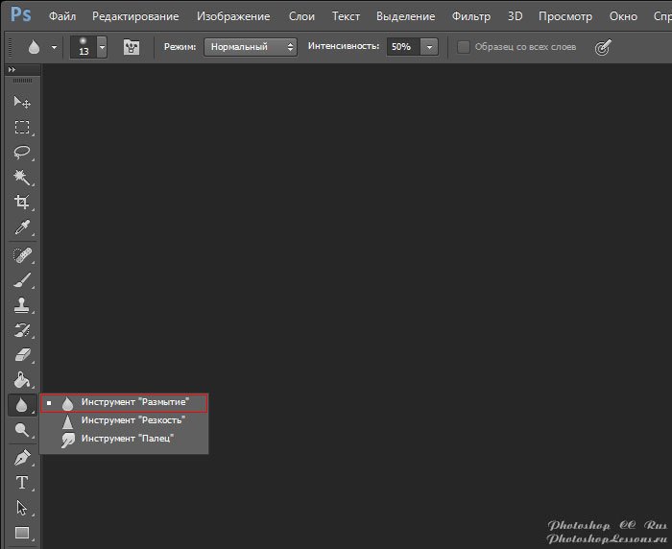Image resolution: width=672 pixels, height=549 pixels.
Task: Select the Pen tool
Action: [x=21, y=458]
